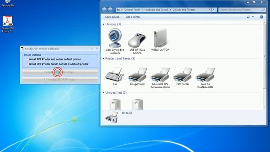Image resolution: width=270 pixels, height=152 pixels.
Task: Collapse the Printers and Faxes (5) group
Action: click(x=103, y=58)
